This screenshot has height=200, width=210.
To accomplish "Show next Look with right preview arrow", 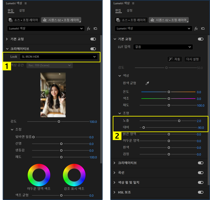I will tap(63, 95).
